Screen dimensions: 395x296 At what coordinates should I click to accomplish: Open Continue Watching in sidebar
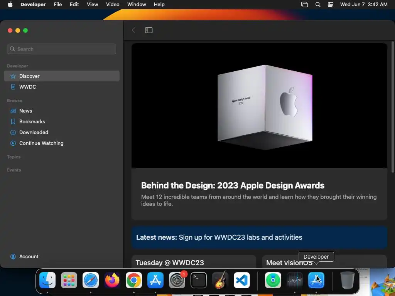62,143
